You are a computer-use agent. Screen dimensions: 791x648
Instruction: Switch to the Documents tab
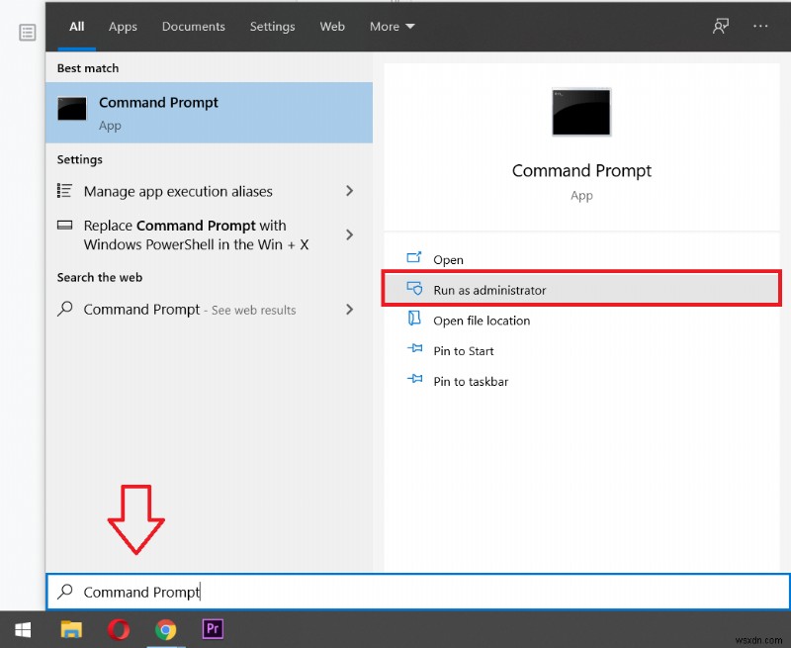(193, 27)
